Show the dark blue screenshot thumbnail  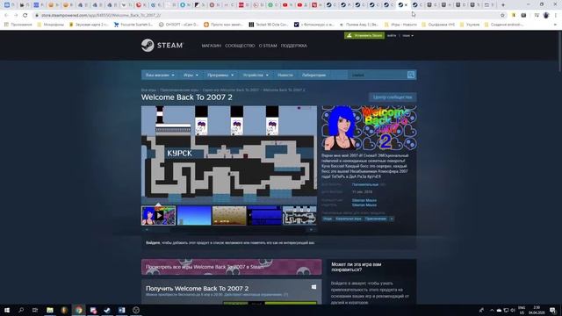[x=264, y=216]
